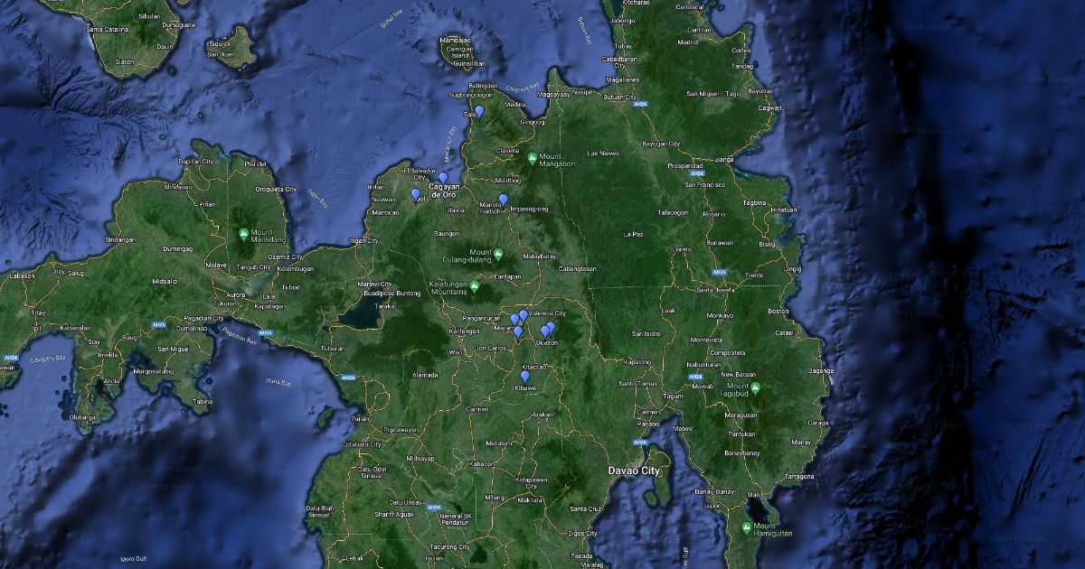Select the Mount Malindang mountain icon
Screen dimensions: 1085x569
[x=242, y=233]
